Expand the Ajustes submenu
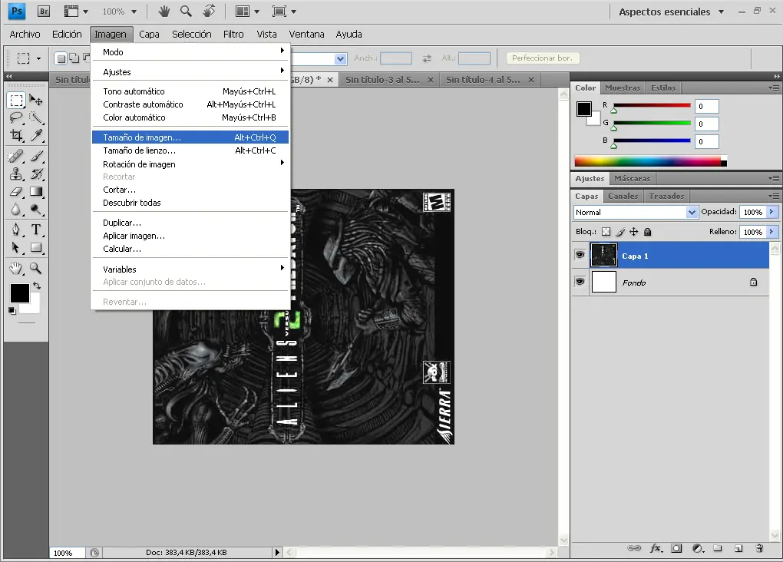Viewport: 783px width, 562px height. click(x=190, y=72)
